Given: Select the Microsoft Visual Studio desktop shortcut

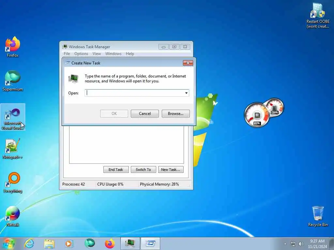Looking at the screenshot, I should (x=13, y=117).
